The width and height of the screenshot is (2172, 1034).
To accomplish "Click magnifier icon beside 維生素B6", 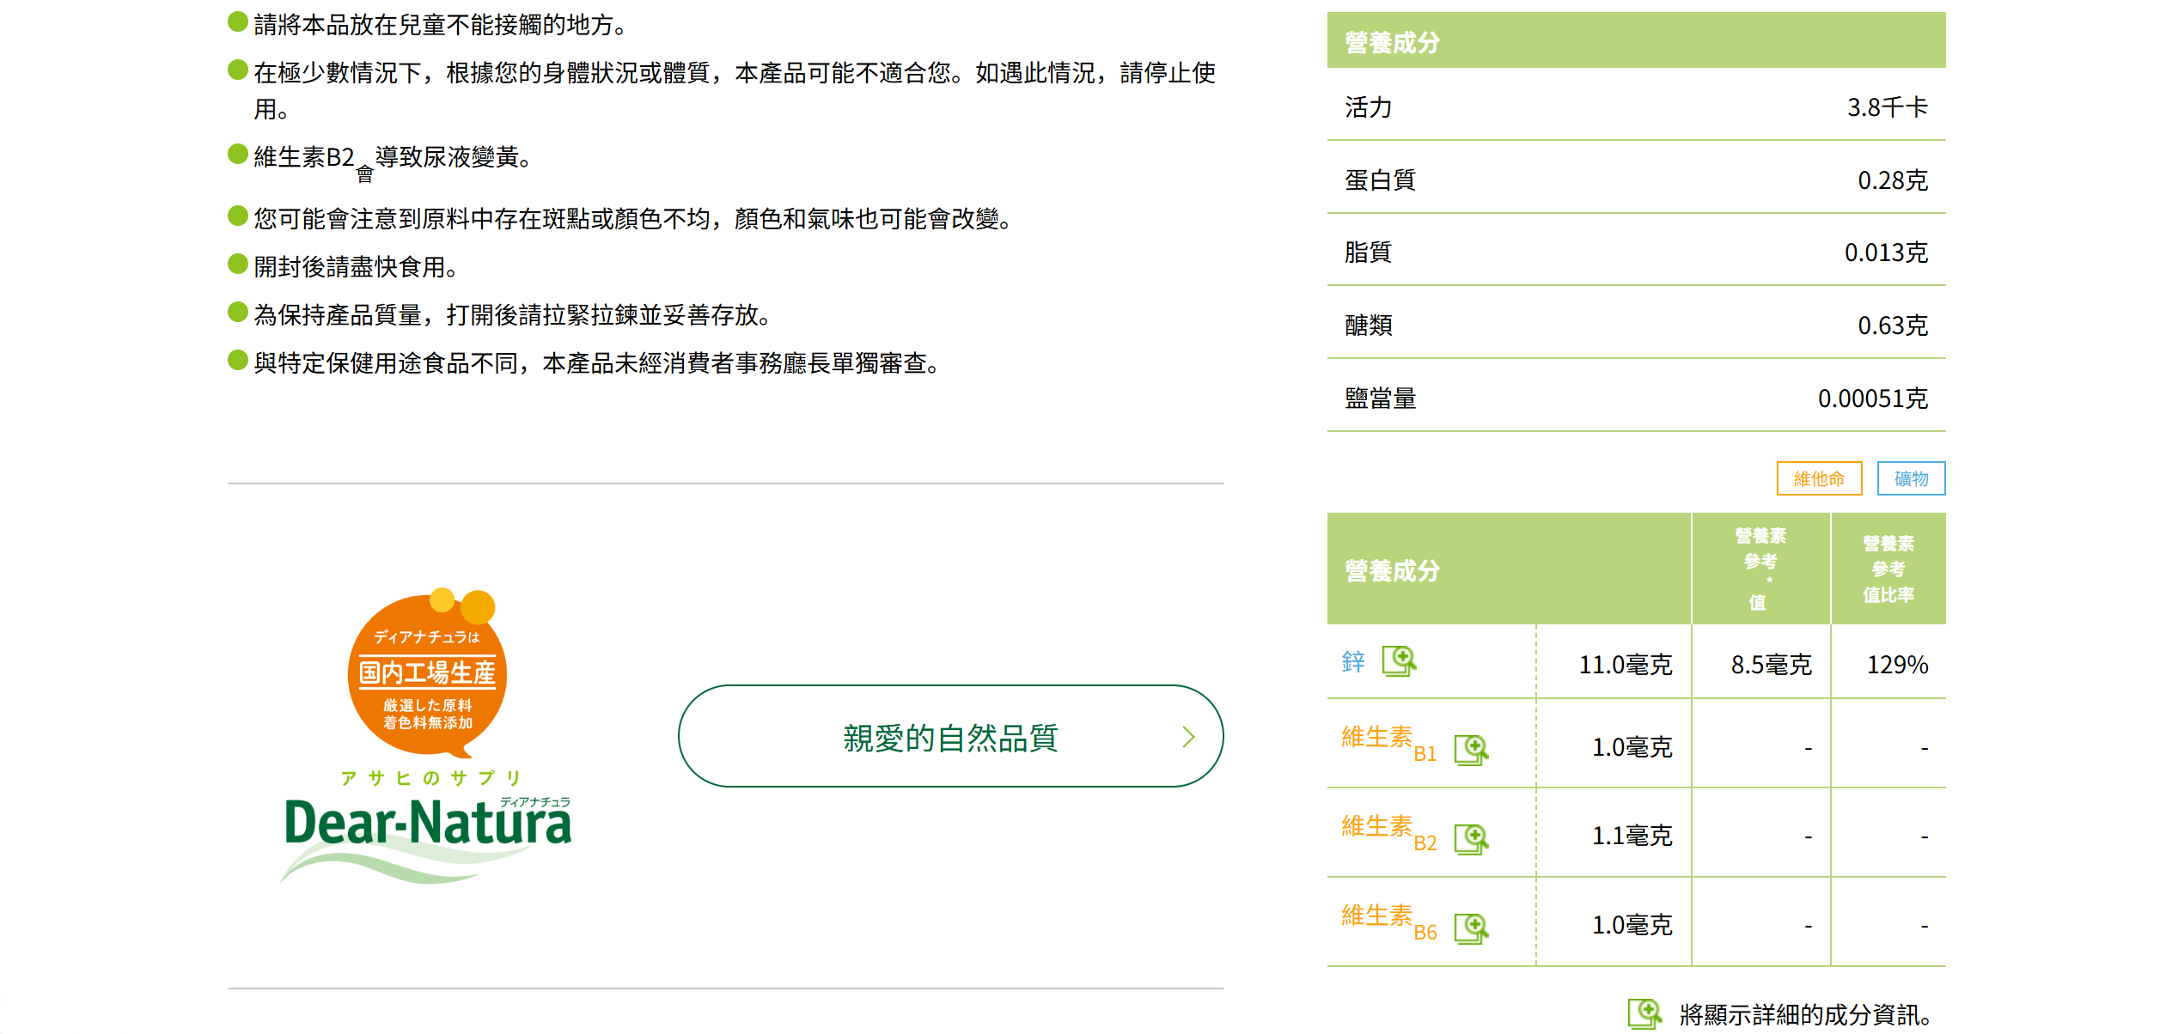I will pyautogui.click(x=1471, y=928).
